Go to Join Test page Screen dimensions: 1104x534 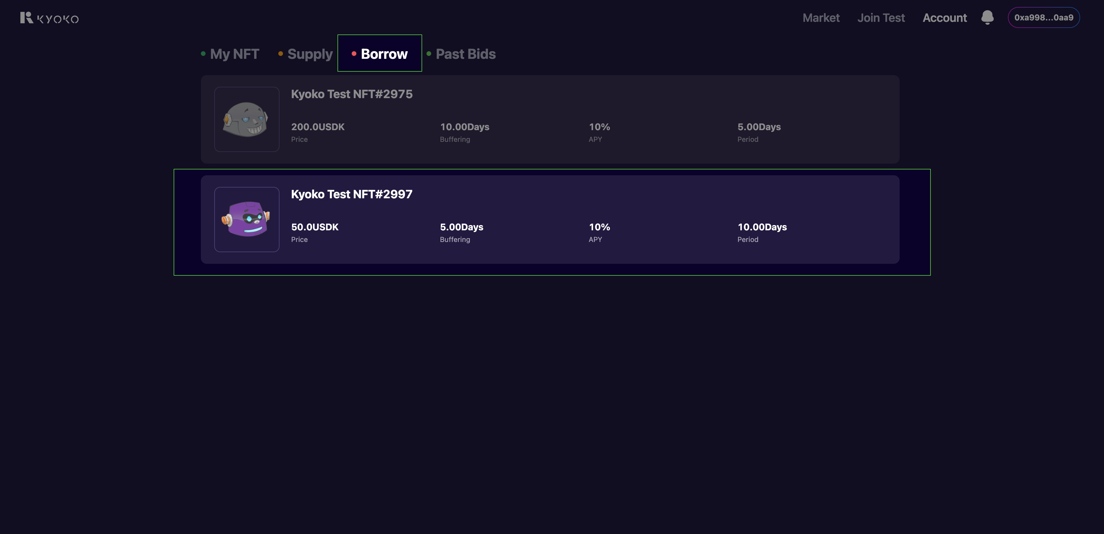pyautogui.click(x=881, y=17)
